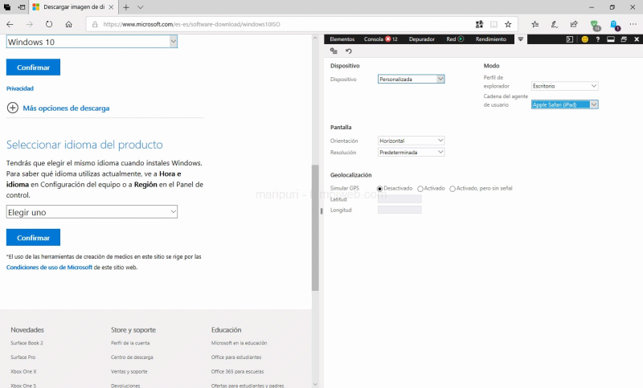Open the Perfil de explorador dropdown
This screenshot has height=388, width=643.
pos(565,86)
